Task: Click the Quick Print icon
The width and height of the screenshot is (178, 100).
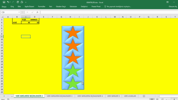Action: (x=22, y=2)
